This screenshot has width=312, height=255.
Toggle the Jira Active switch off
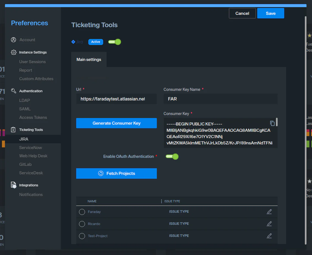point(114,42)
